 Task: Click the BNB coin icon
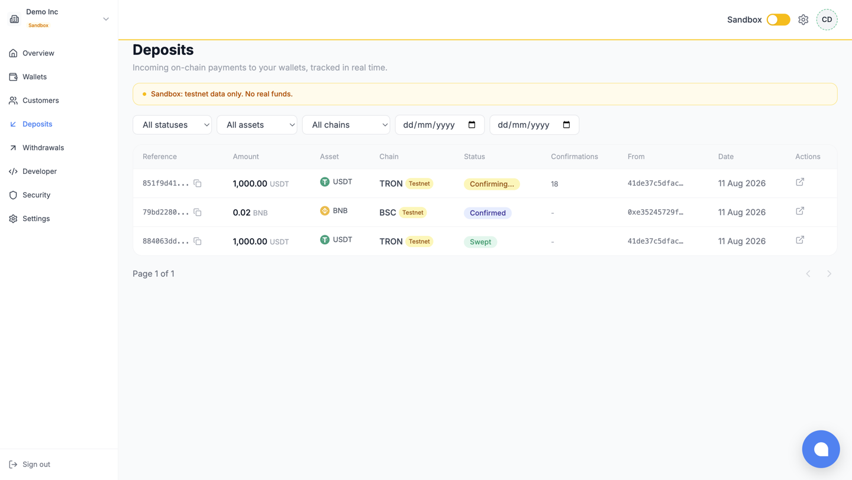pos(325,211)
